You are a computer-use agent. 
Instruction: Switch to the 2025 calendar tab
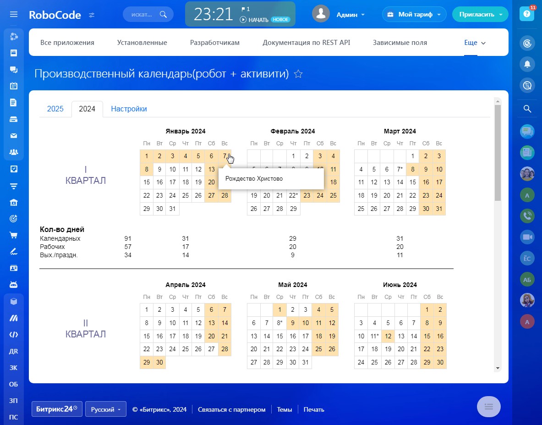[55, 109]
